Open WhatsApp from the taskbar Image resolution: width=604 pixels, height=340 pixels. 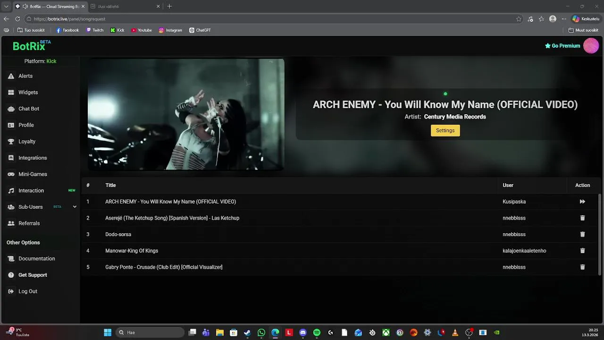click(x=261, y=332)
